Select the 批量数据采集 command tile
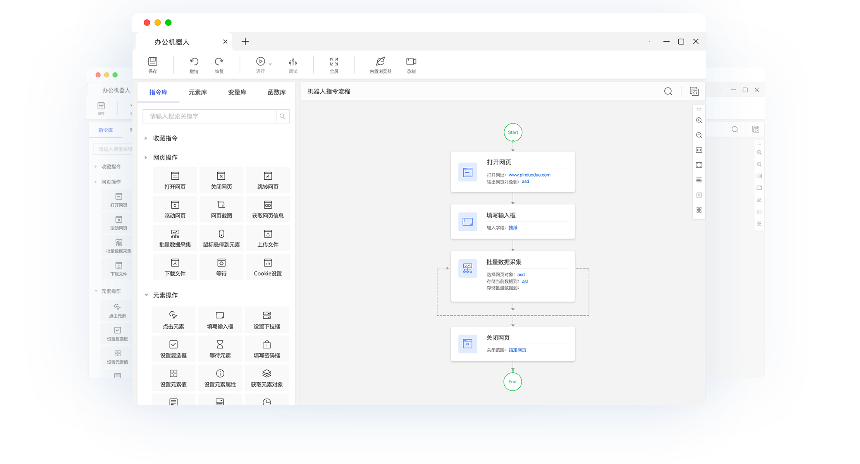860x464 pixels. 175,238
